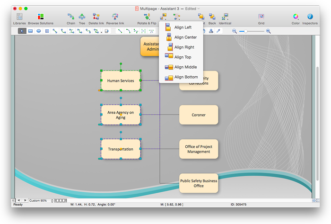331x224 pixels.
Task: Click the Delete link tool
Action: (96, 19)
